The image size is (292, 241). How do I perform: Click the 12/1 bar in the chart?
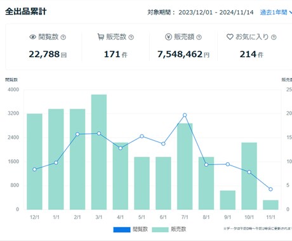(34, 162)
